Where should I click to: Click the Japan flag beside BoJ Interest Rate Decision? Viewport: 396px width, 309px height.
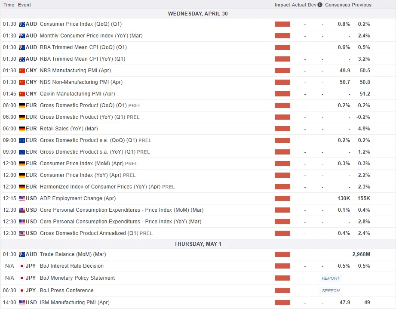pyautogui.click(x=22, y=266)
